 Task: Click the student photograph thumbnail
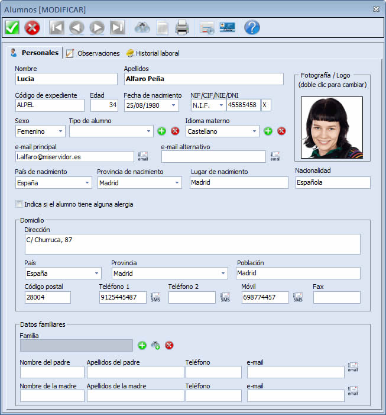[332, 127]
